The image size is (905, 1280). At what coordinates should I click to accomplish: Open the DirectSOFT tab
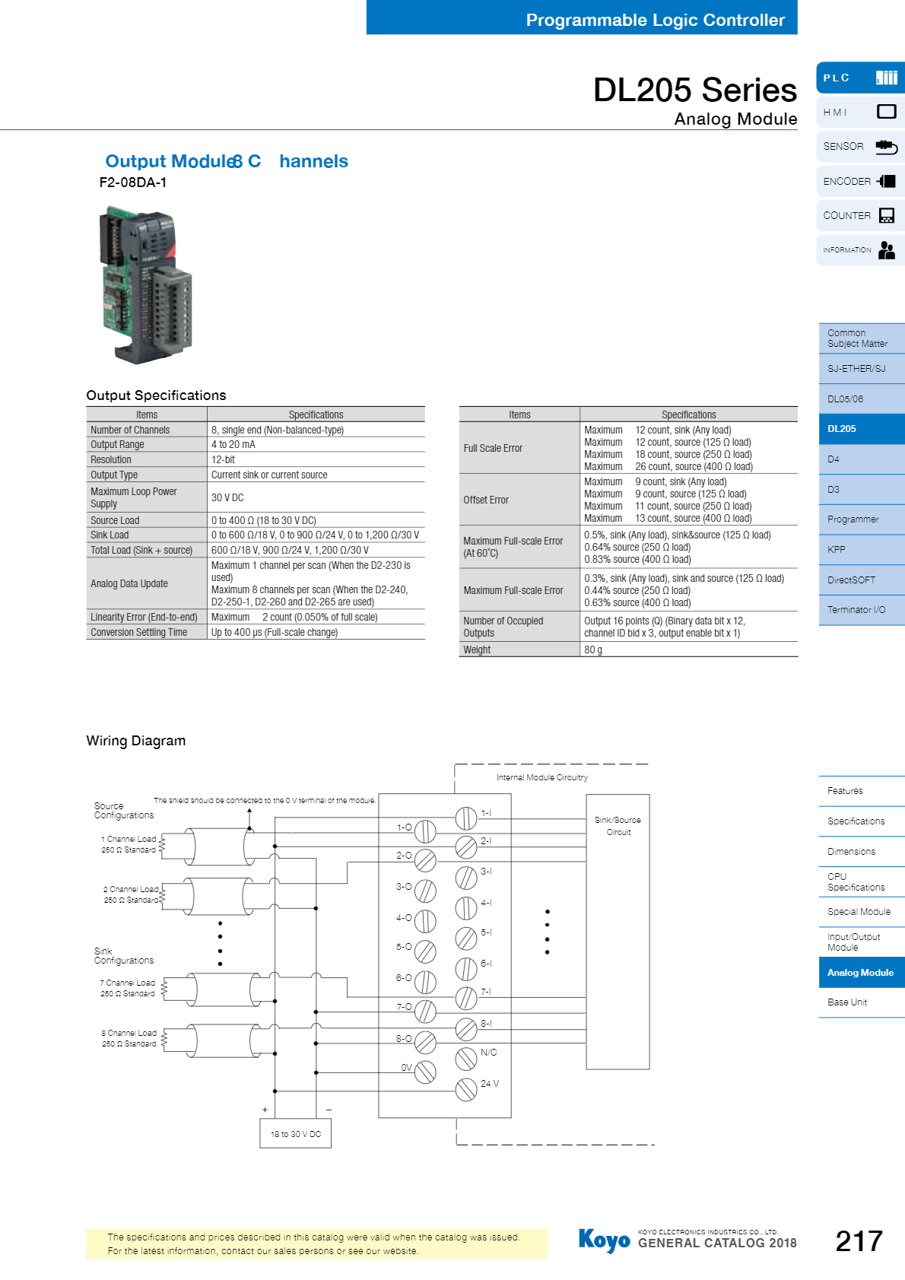[x=862, y=580]
